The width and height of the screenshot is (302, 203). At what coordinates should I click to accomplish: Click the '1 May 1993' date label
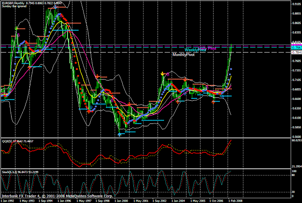(27, 201)
